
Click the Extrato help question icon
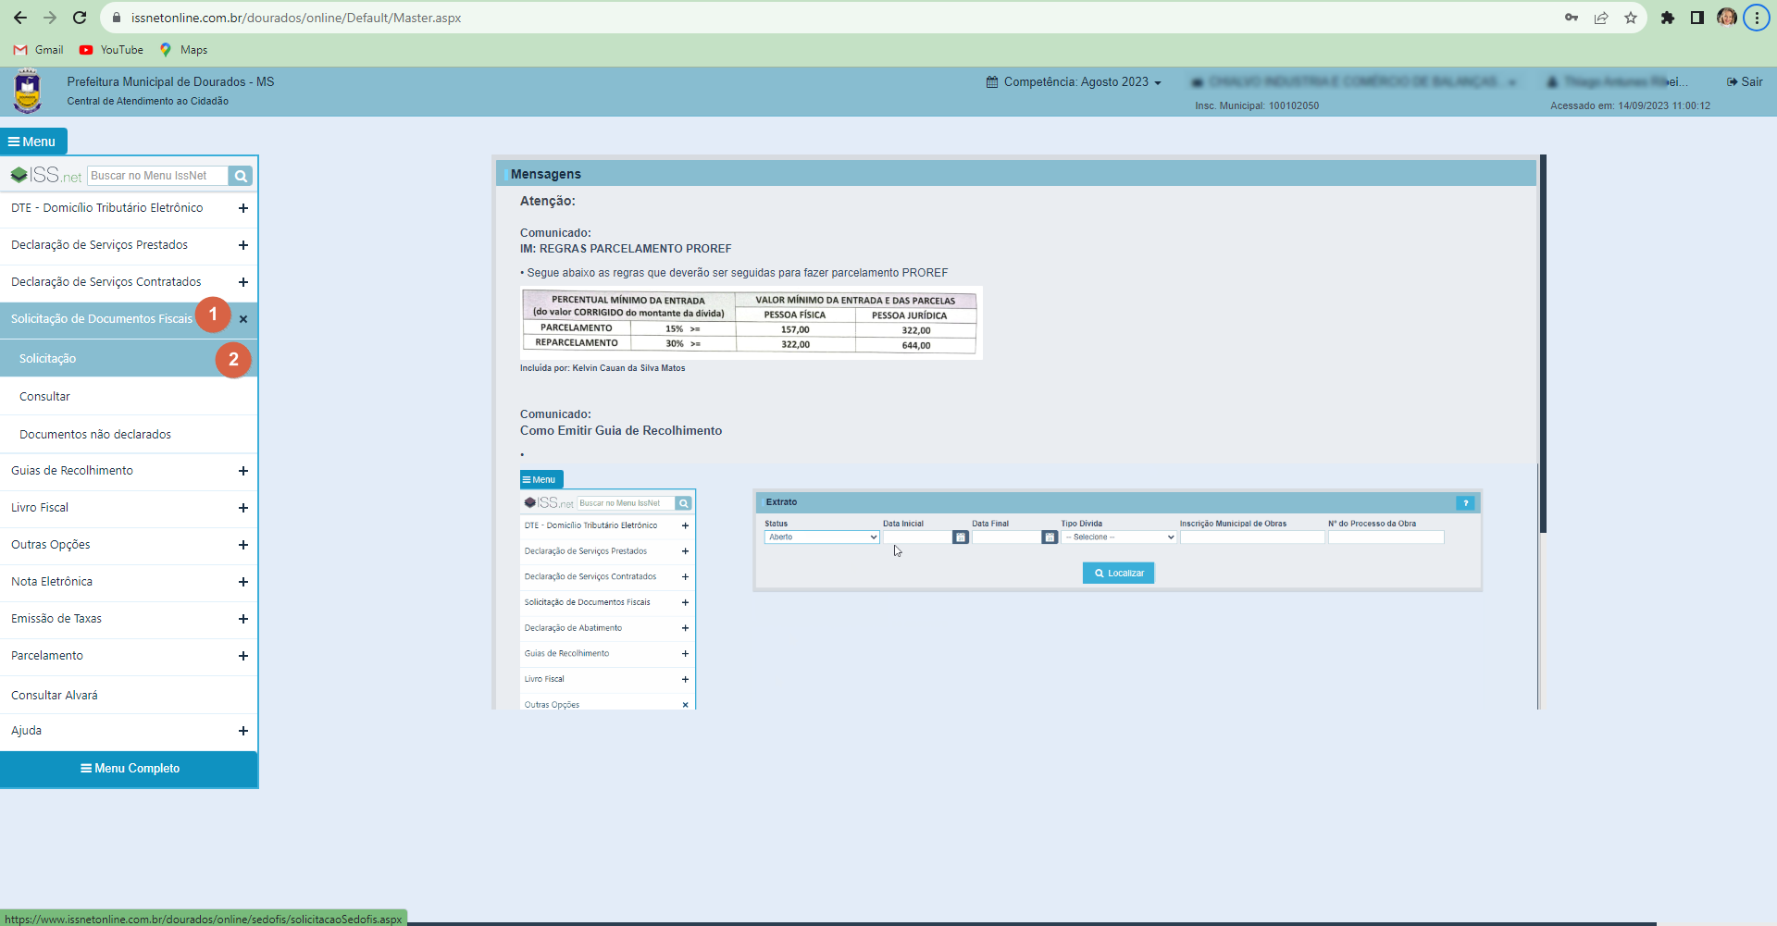1465,503
